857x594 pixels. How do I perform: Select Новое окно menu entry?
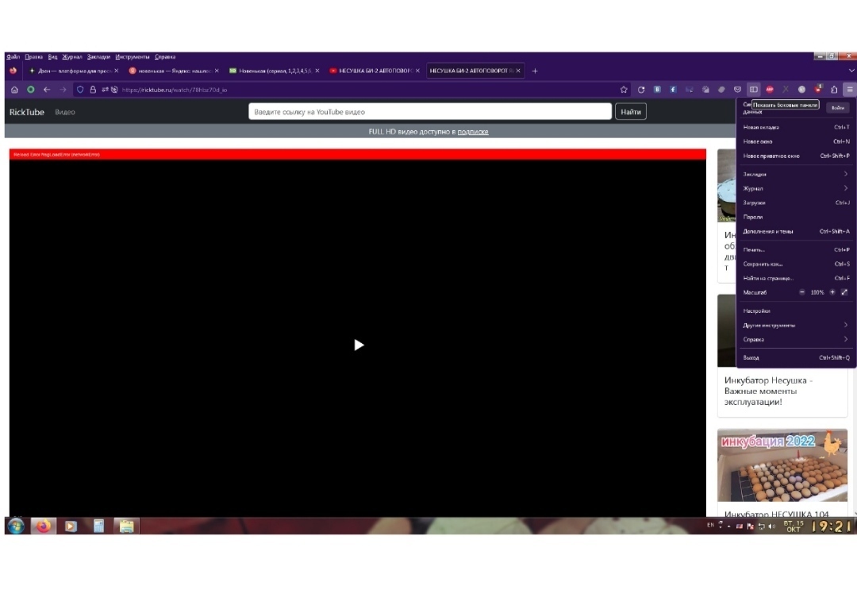(796, 141)
